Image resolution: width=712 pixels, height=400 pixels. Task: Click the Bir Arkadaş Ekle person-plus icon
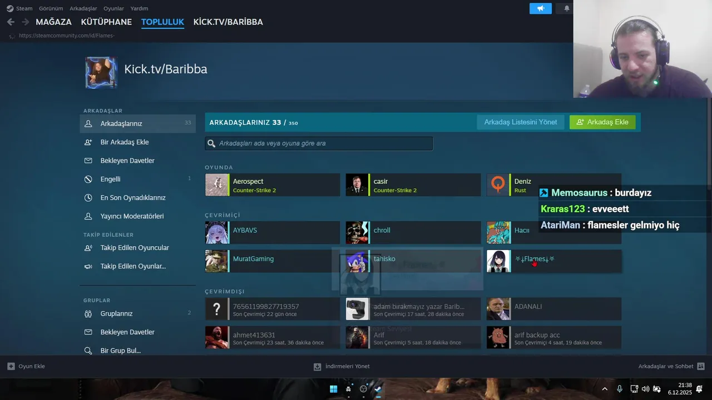click(88, 142)
